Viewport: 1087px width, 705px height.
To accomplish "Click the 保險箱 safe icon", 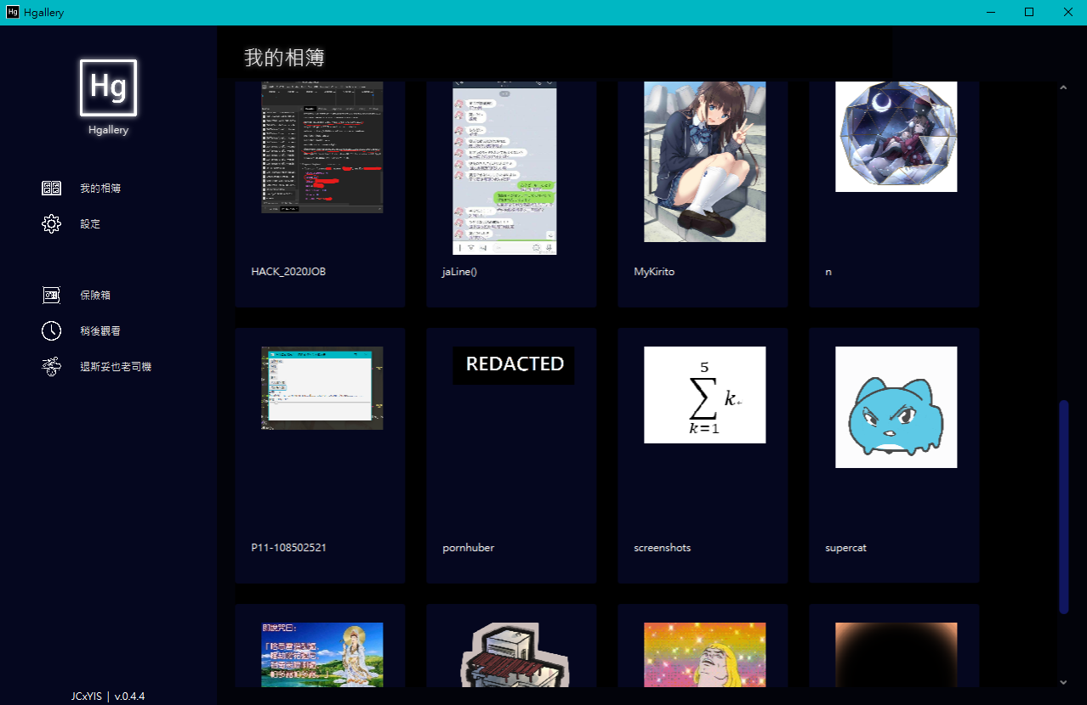I will click(51, 296).
